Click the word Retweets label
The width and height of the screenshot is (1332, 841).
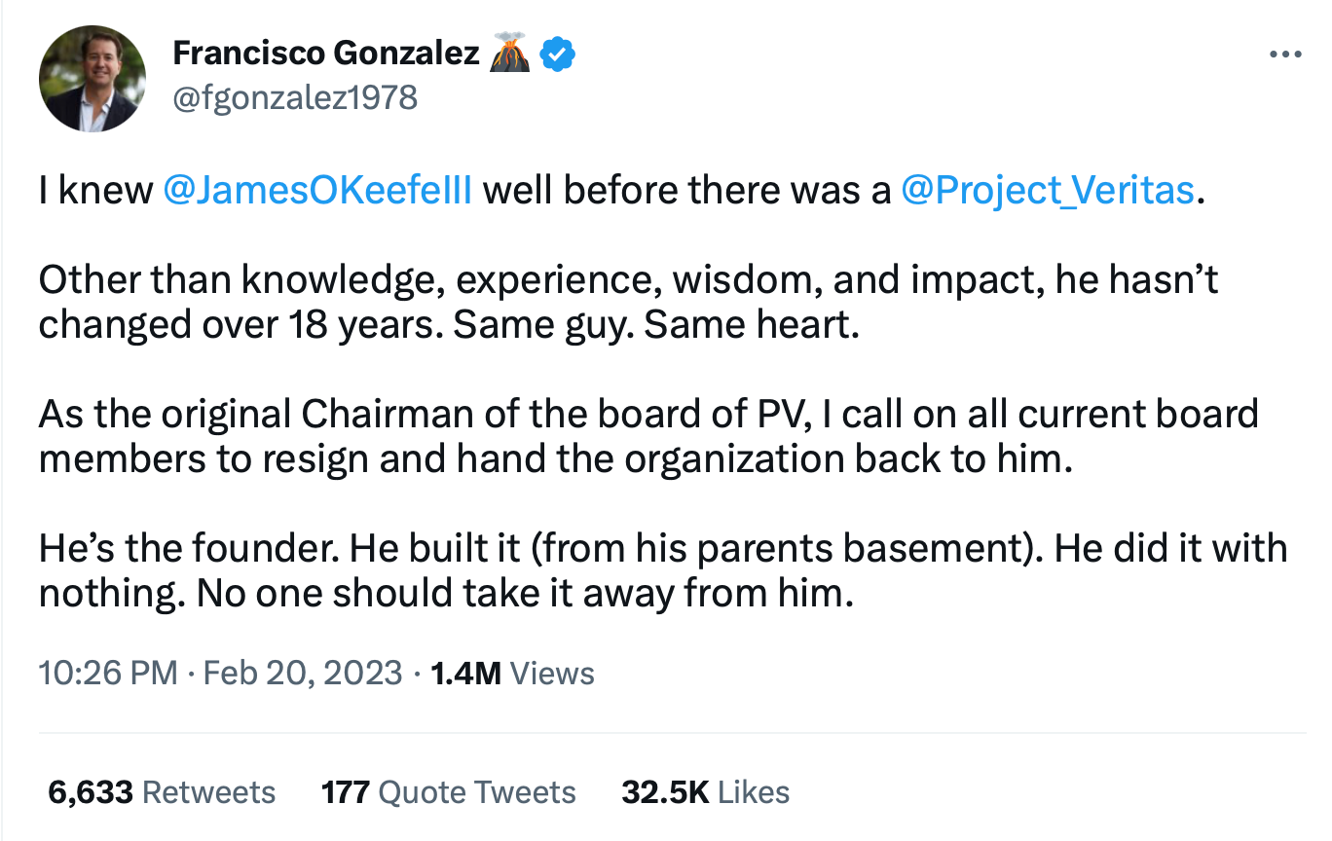coord(208,792)
